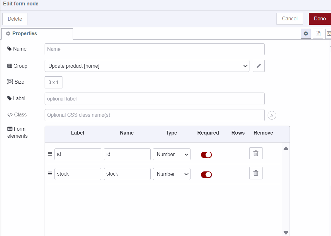The height and width of the screenshot is (236, 331).
Task: Cancel editing the form node
Action: (x=289, y=19)
